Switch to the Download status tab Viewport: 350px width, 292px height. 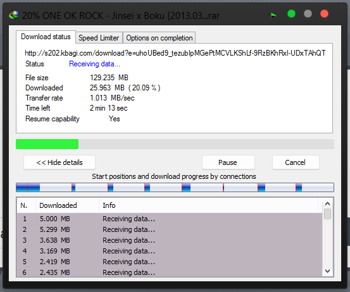click(46, 37)
